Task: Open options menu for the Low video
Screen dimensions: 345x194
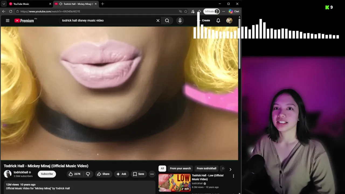Action: click(x=233, y=176)
